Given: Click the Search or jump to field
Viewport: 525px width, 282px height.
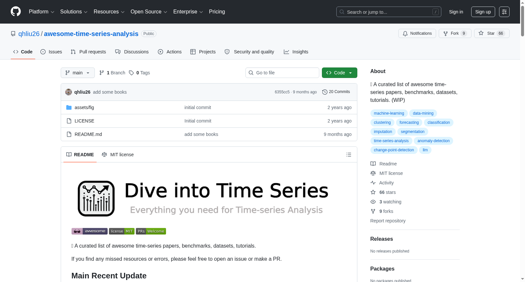Looking at the screenshot, I should 389,12.
